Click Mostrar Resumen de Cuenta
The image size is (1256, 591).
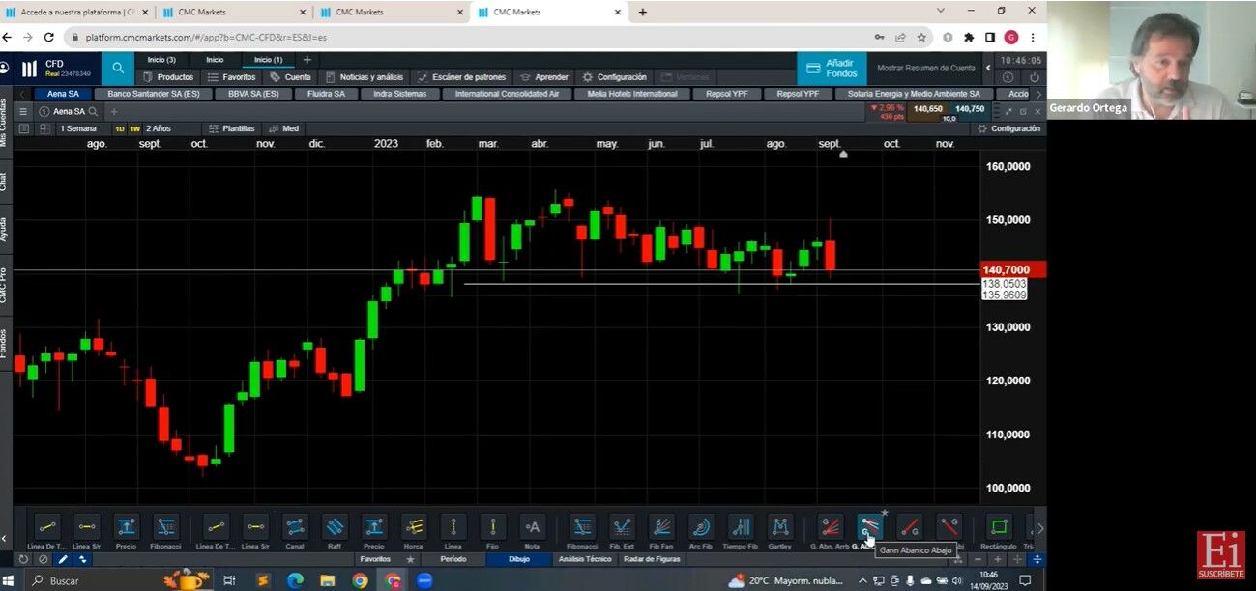[x=925, y=69]
